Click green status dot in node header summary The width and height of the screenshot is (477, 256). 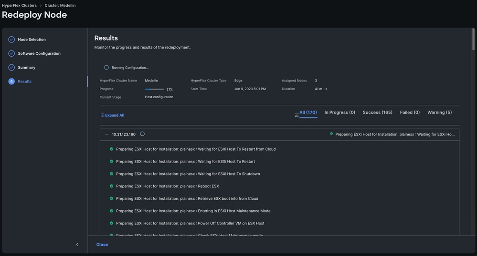click(331, 133)
